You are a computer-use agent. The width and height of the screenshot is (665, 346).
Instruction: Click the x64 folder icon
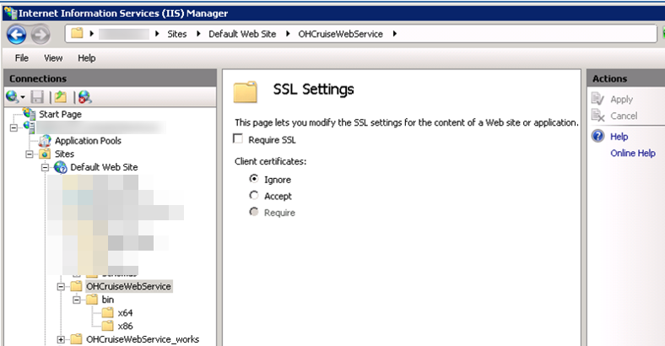tap(108, 313)
